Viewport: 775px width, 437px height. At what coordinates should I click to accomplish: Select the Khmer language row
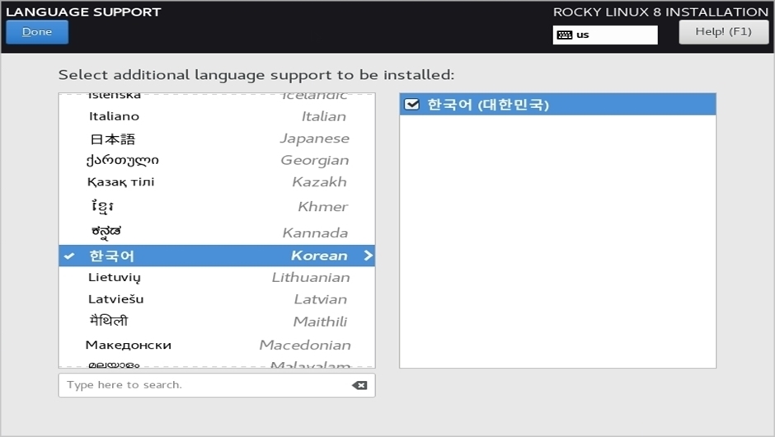coord(217,206)
